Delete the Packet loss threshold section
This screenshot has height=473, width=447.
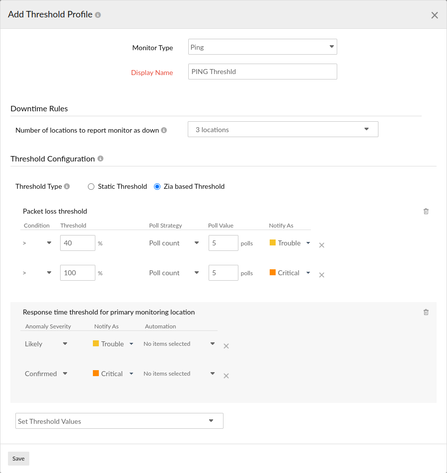click(x=426, y=211)
